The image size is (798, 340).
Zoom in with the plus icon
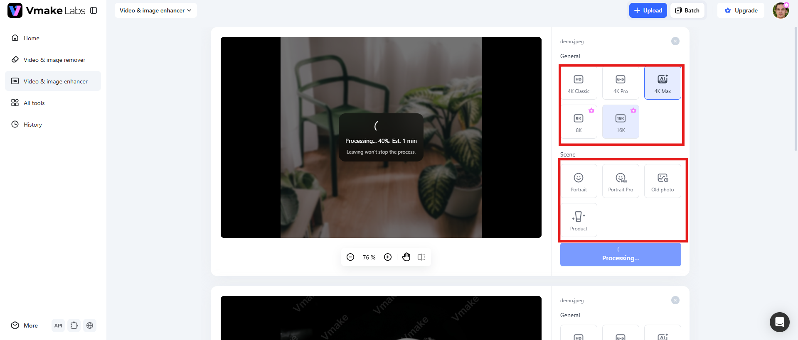click(388, 257)
